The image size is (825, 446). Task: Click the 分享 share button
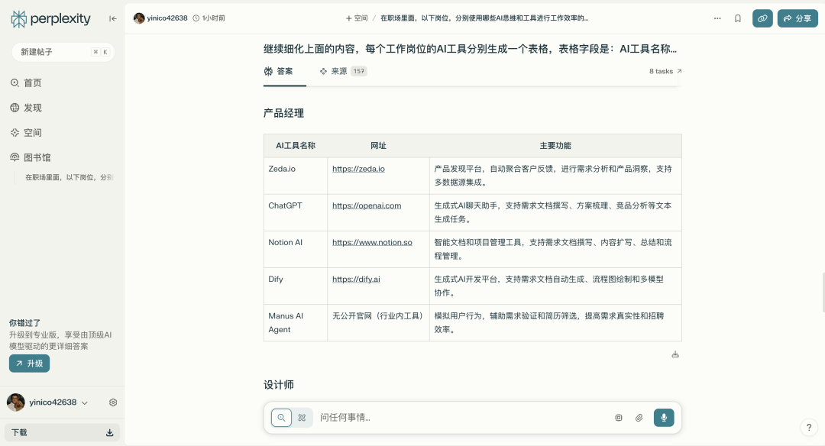click(797, 18)
